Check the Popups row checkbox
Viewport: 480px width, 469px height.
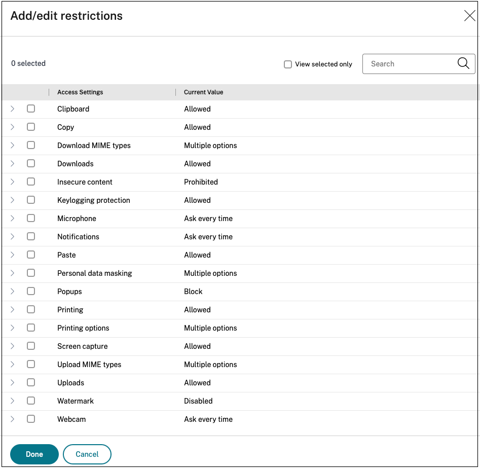tap(31, 291)
